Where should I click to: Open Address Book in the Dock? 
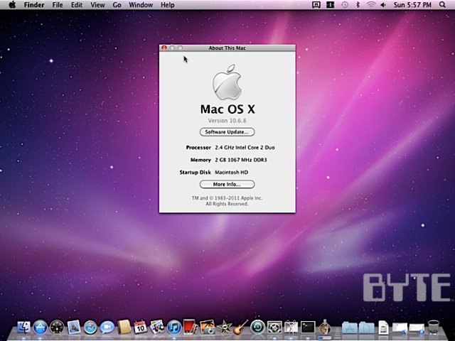124,328
